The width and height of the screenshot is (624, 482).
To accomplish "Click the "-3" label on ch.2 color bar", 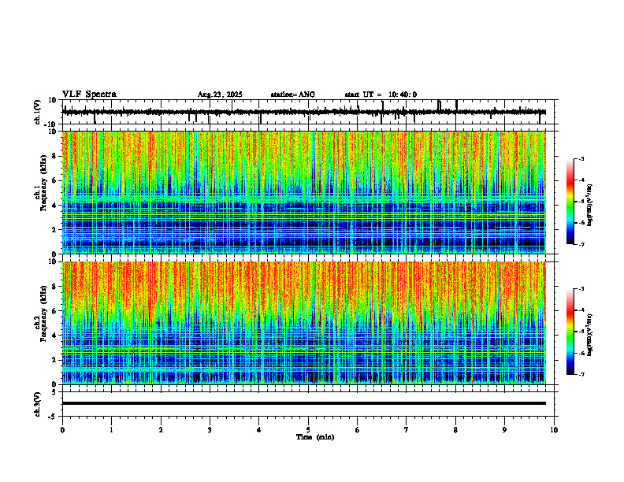I will [x=581, y=289].
